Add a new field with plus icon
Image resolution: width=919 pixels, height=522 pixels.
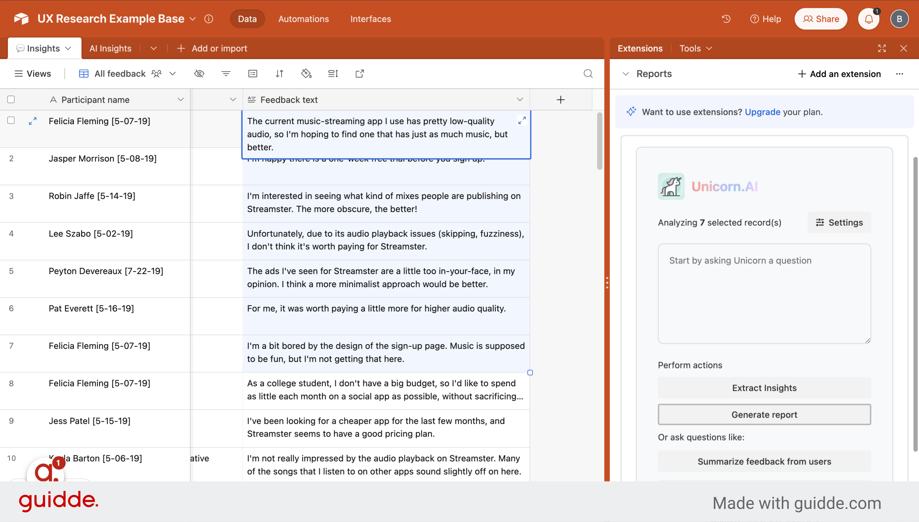coord(561,100)
